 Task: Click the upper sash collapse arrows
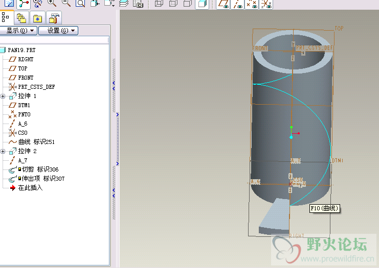pyautogui.click(x=114, y=86)
